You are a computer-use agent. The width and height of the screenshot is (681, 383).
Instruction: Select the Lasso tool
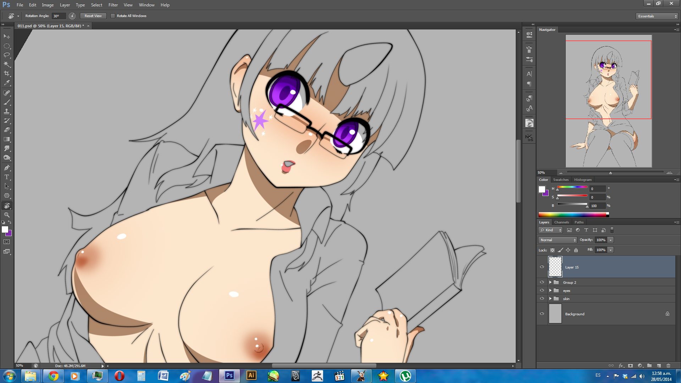pos(7,55)
